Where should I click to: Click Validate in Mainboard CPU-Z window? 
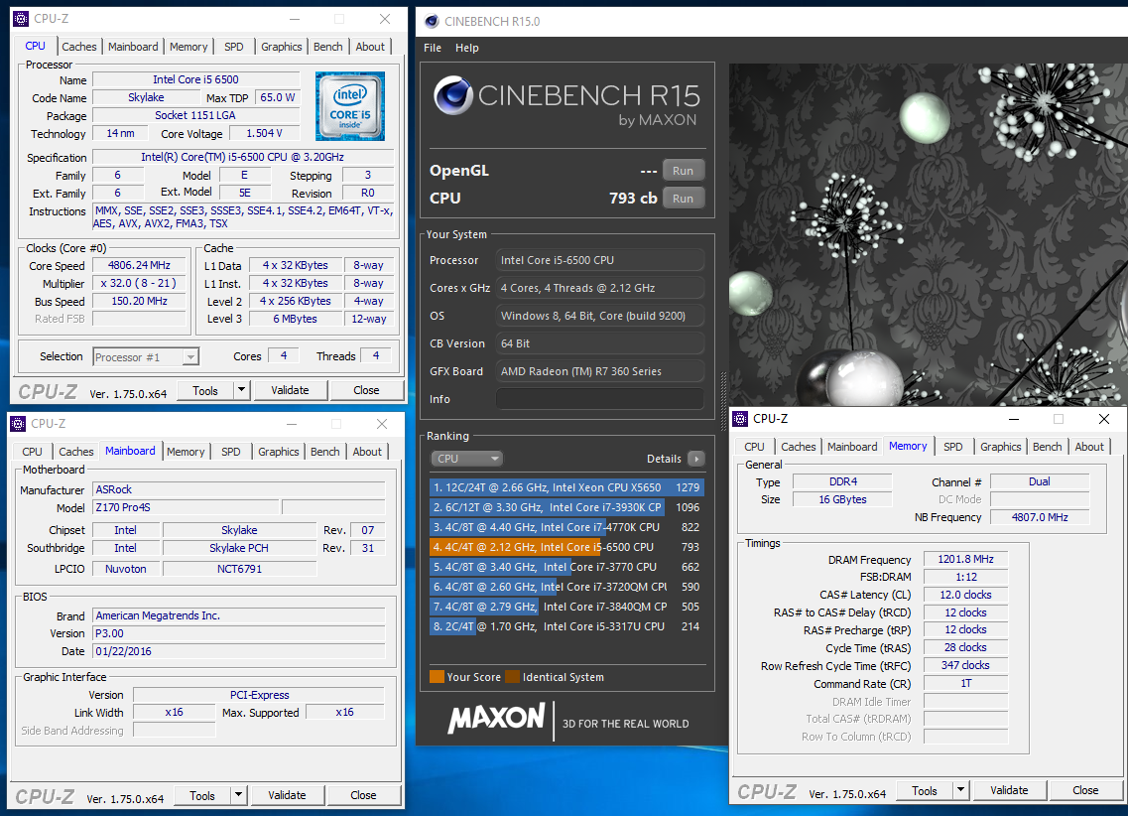[287, 795]
